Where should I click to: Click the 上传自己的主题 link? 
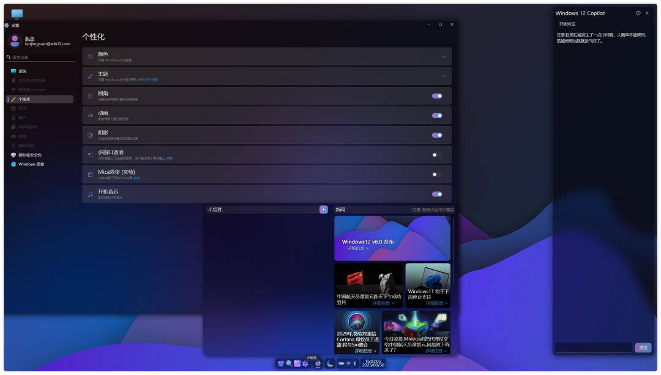coord(147,80)
